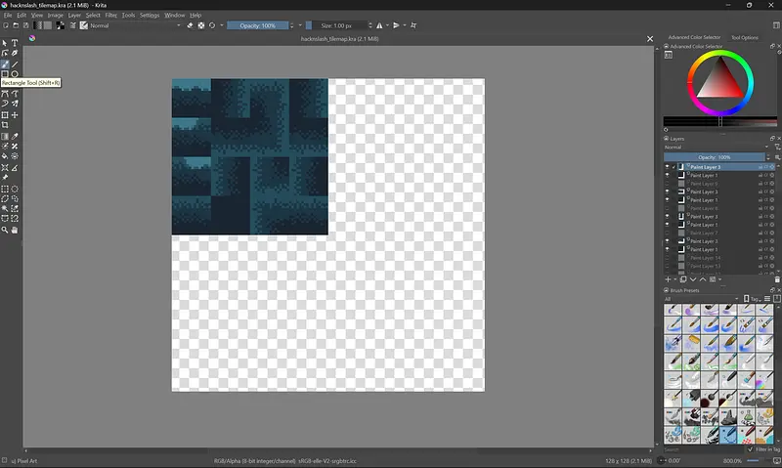Toggle visibility of the second layer, Paint Layer 1
Viewport: 782px width, 468px height.
tap(669, 176)
